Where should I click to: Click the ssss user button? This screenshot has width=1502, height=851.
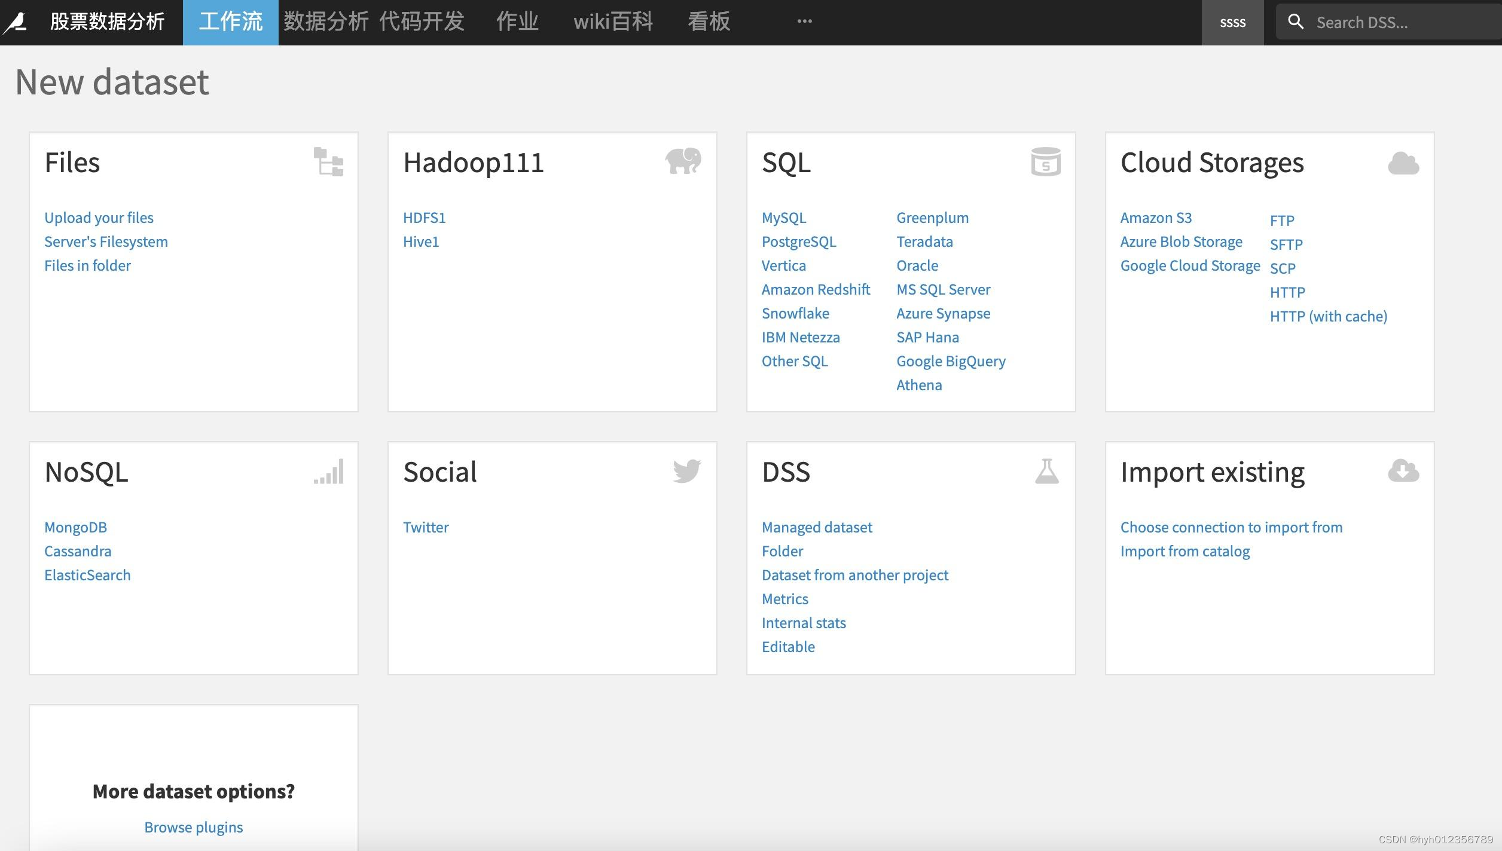click(x=1232, y=23)
